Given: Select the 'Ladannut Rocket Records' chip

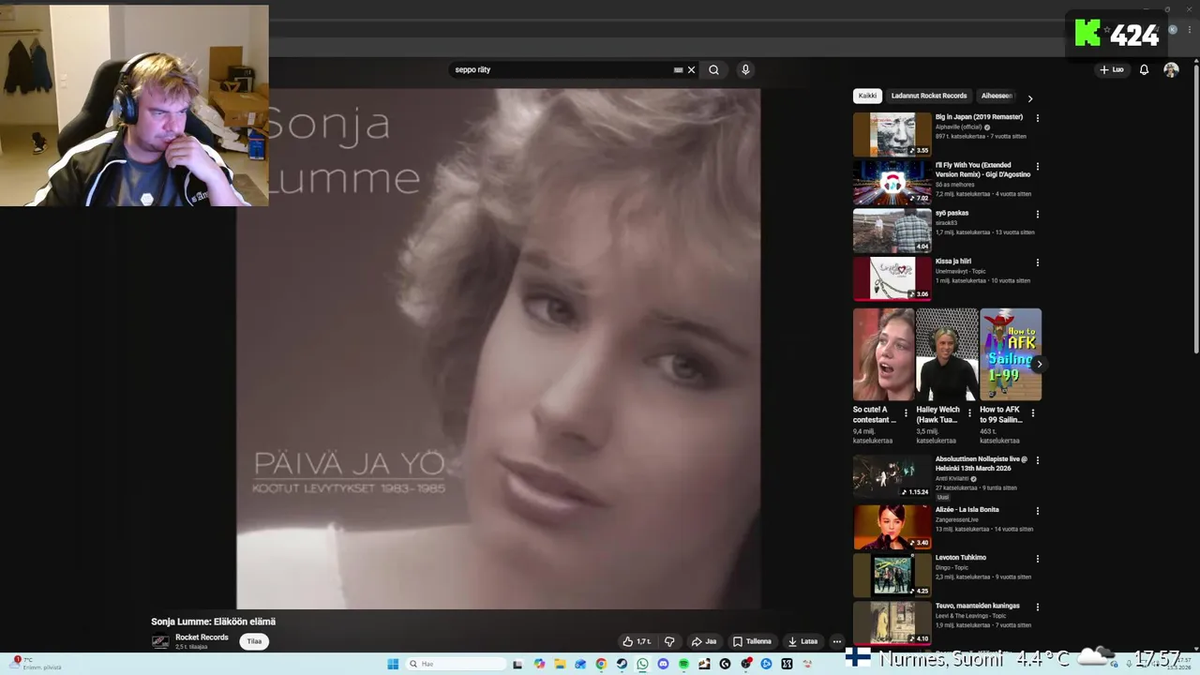Looking at the screenshot, I should (x=929, y=96).
